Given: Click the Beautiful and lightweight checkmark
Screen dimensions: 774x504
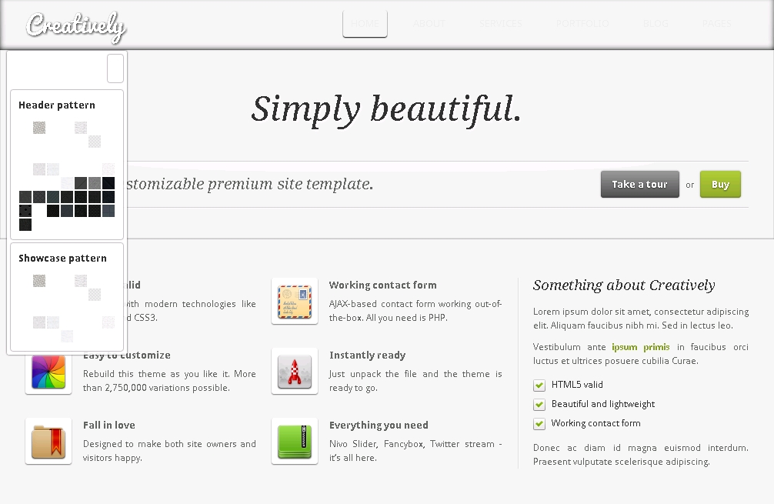Looking at the screenshot, I should click(x=539, y=404).
